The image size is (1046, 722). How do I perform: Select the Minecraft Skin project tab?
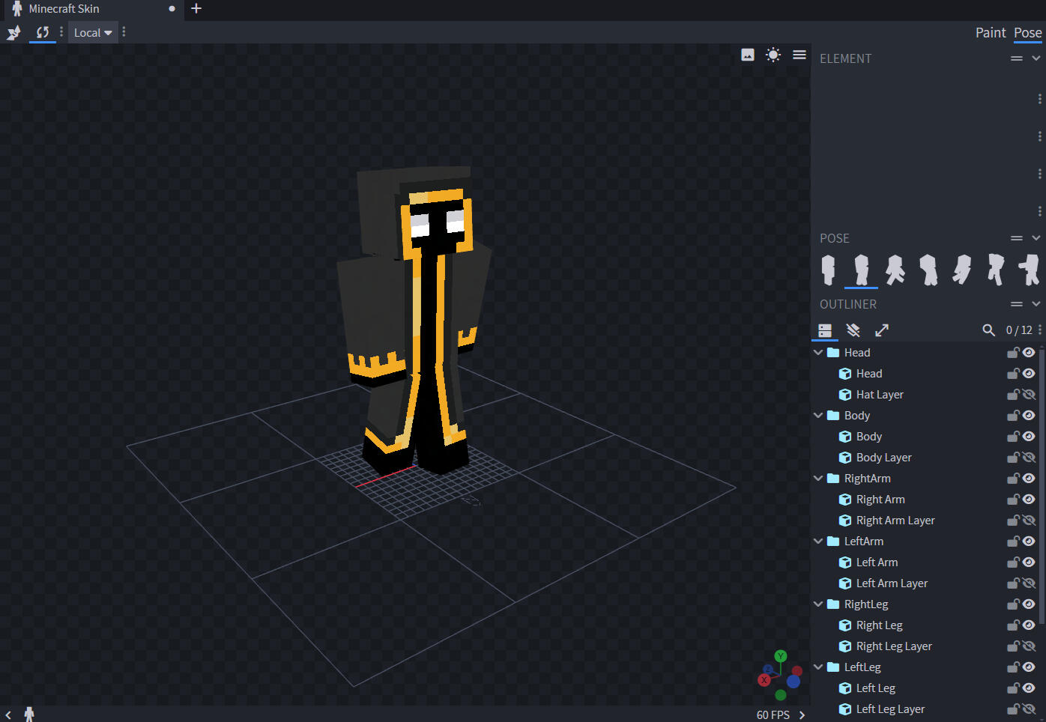pos(64,9)
